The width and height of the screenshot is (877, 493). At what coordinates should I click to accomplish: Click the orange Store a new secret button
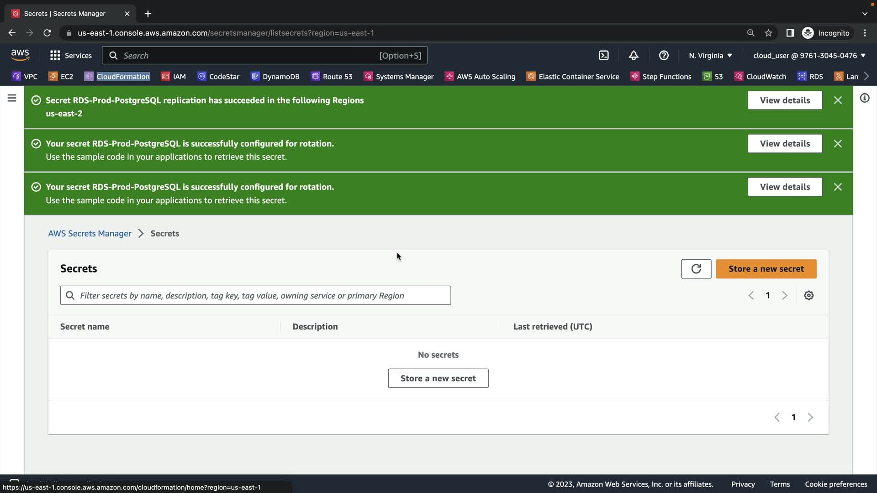coord(766,269)
